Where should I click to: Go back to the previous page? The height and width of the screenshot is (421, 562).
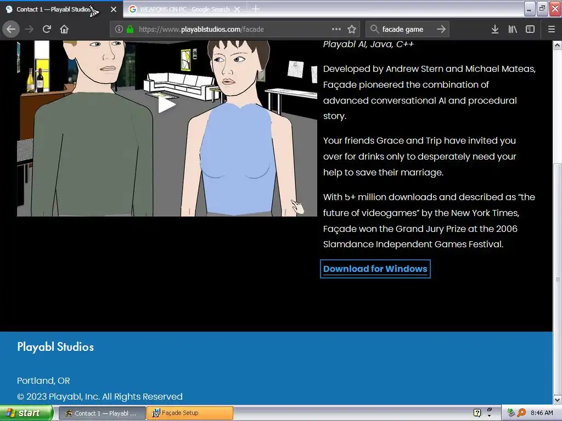click(x=11, y=29)
